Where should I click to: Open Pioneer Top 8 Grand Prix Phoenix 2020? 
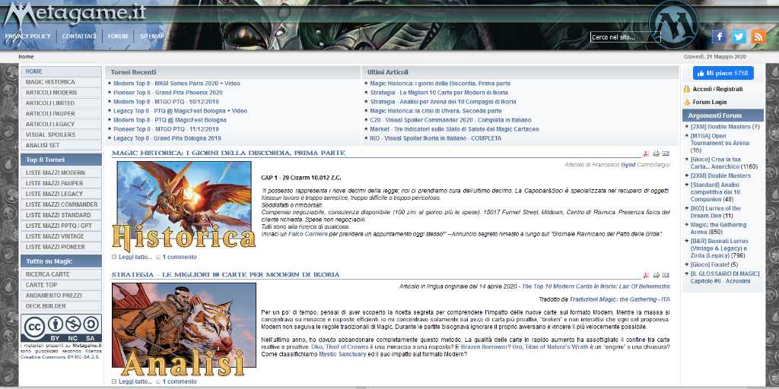click(x=168, y=93)
